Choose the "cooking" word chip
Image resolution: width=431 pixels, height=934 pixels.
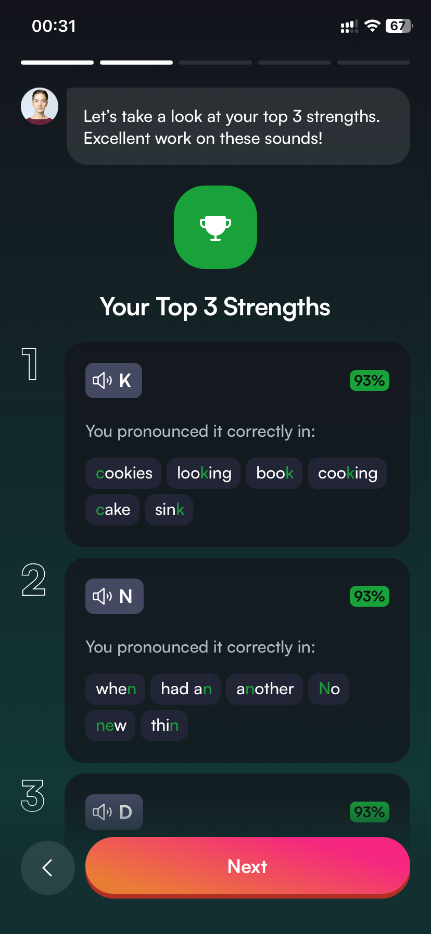(x=347, y=473)
